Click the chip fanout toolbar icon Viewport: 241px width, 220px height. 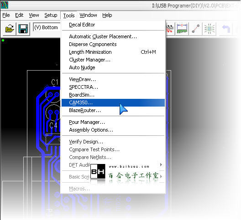(x=210, y=29)
